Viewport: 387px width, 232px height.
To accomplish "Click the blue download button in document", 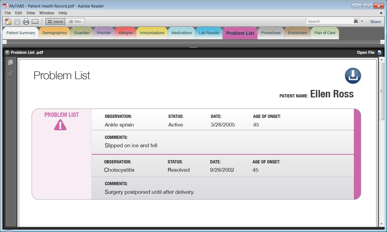I will (353, 76).
